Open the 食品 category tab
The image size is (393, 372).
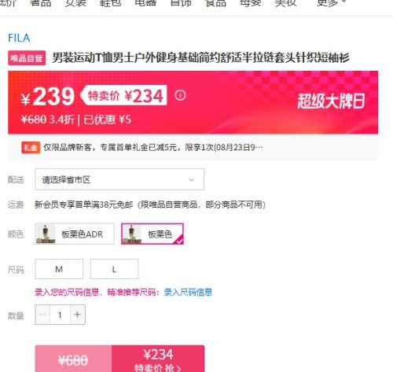point(215,3)
